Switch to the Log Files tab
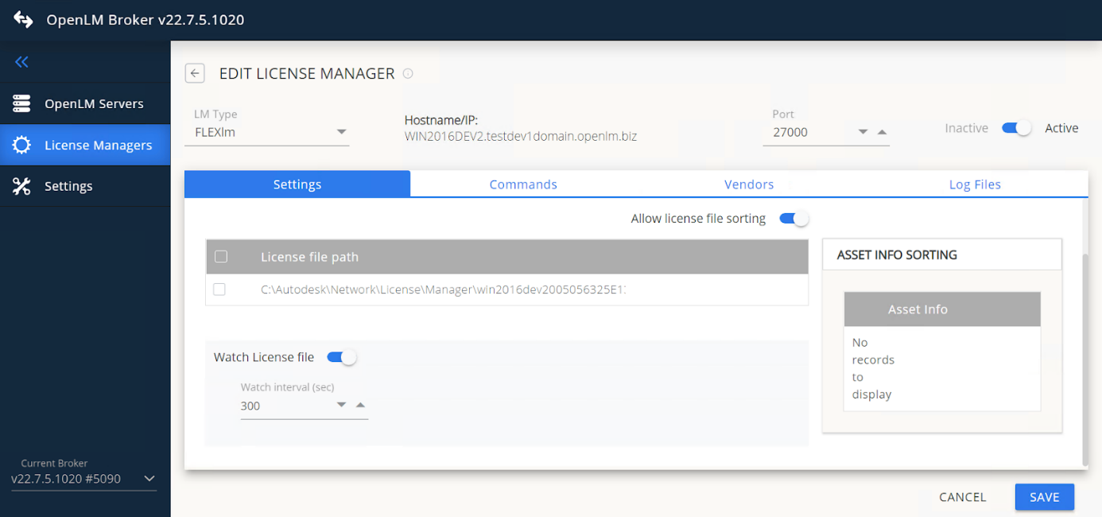Screen dimensions: 1102x517 coord(975,184)
